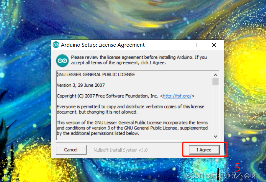Cancel the Arduino setup

[71, 150]
